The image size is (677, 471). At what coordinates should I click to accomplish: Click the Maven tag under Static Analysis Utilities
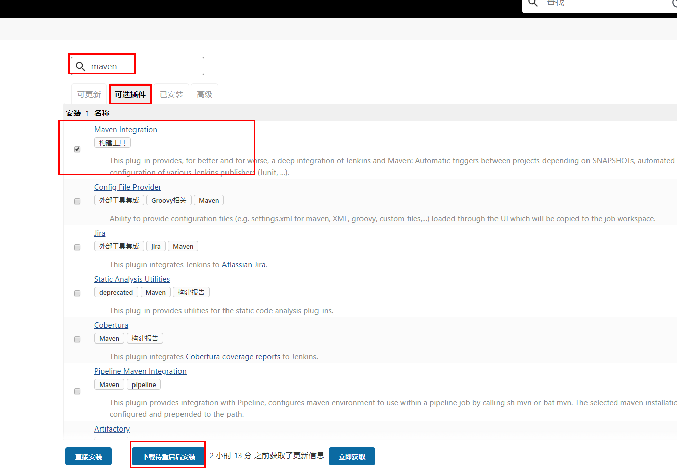156,292
